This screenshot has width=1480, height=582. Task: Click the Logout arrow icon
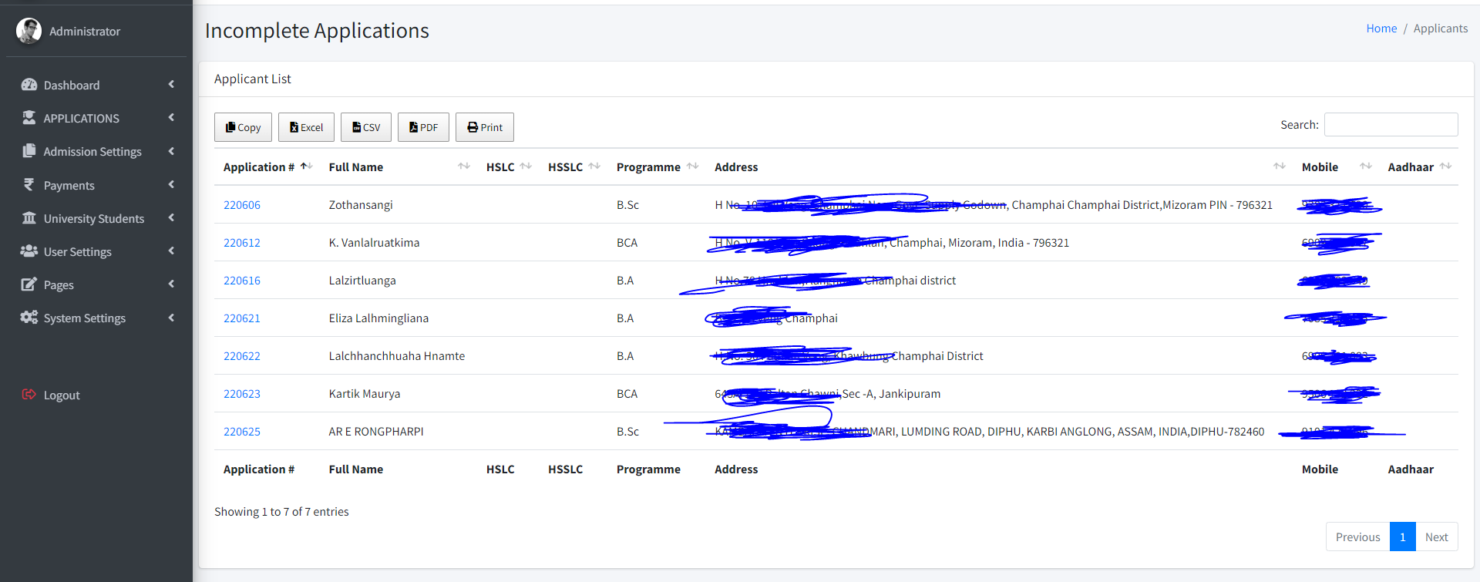[x=29, y=395]
